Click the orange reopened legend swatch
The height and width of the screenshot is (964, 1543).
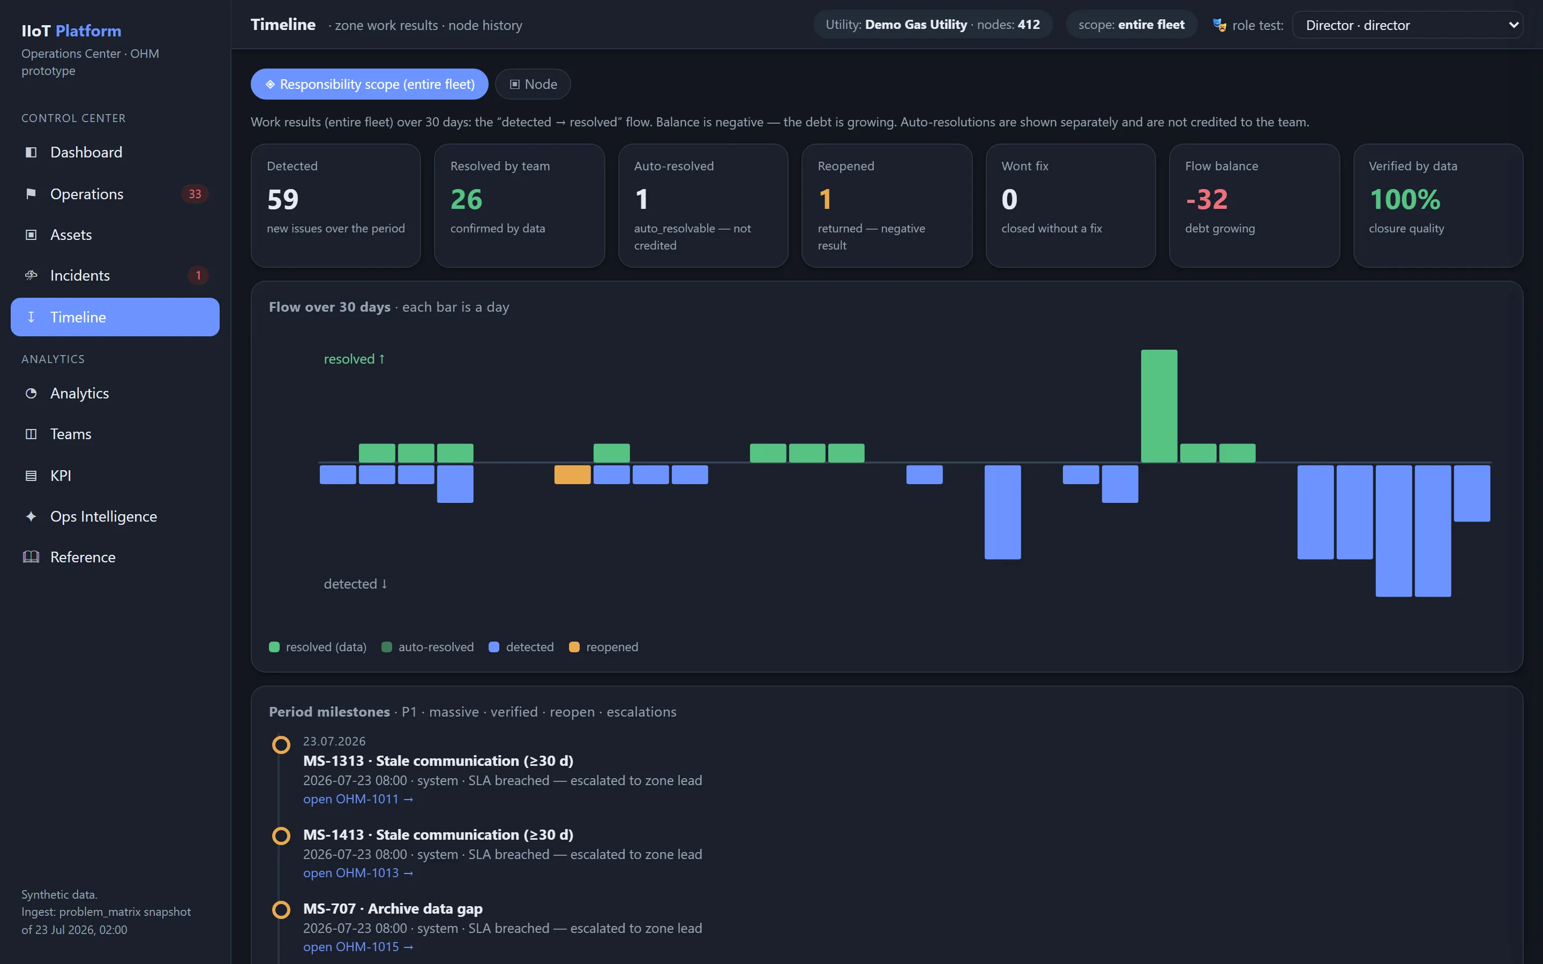[574, 647]
